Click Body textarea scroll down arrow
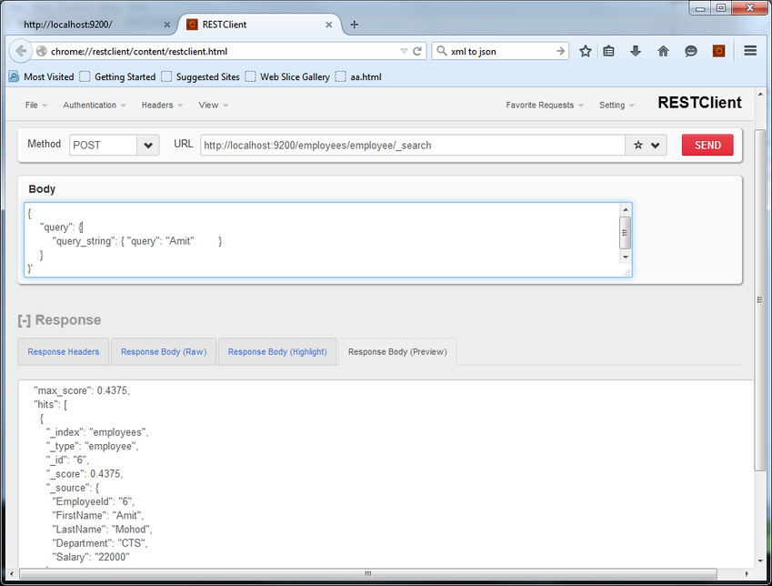Viewport: 772px width, 586px height. click(x=626, y=257)
